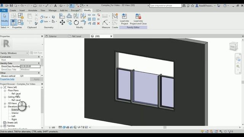Select Left elevation in Project Browser
The width and height of the screenshot is (244, 137).
coord(13,116)
